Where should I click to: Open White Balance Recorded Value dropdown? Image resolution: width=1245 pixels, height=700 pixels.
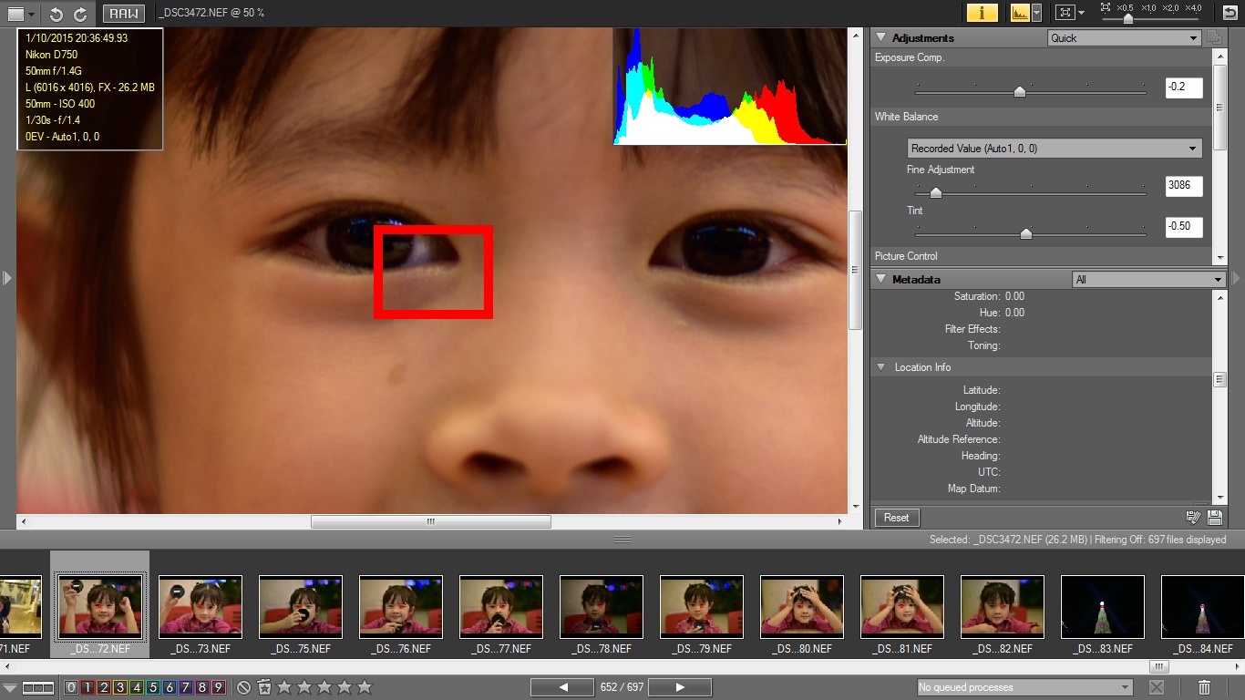[1055, 149]
